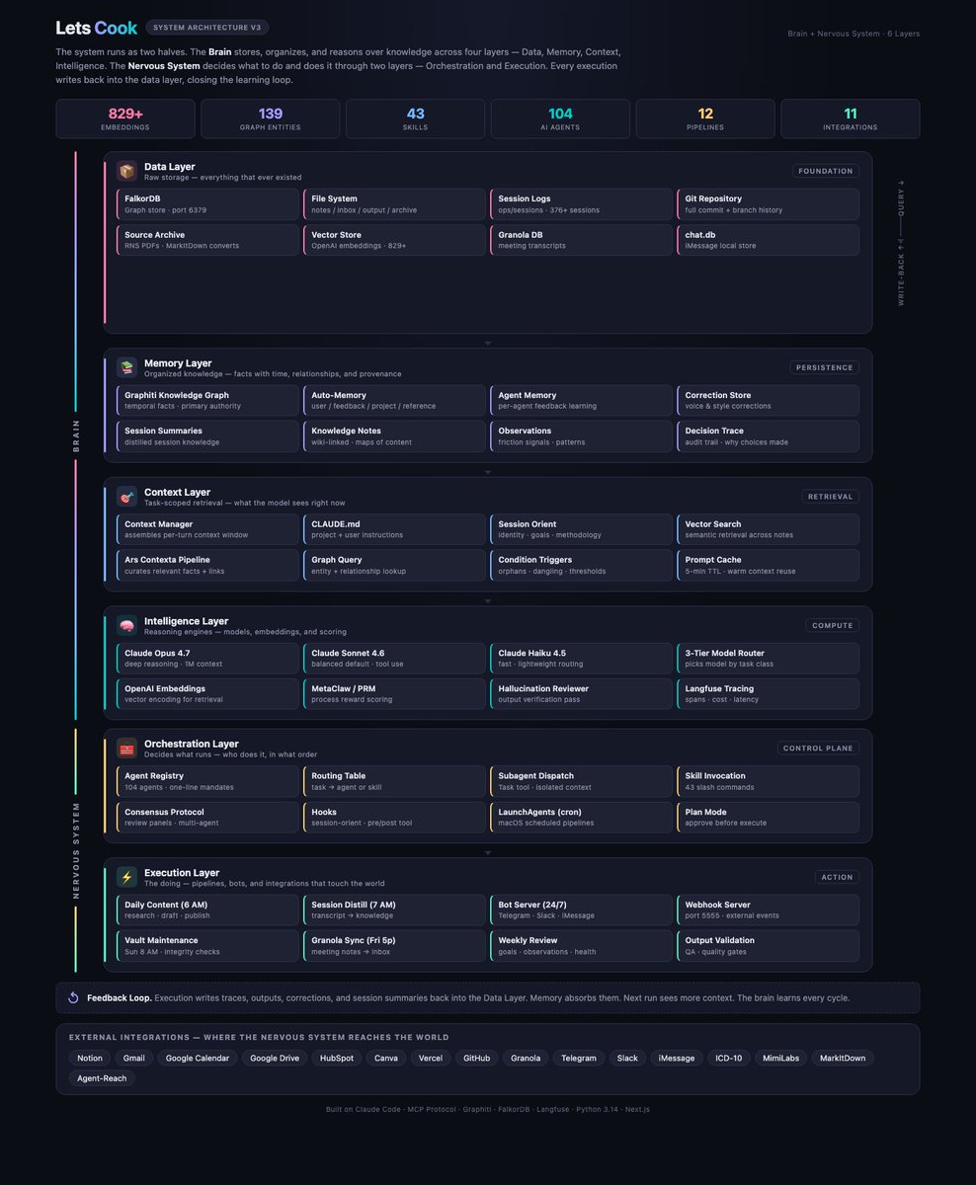Select the 12 Pipelines stat card
Image resolution: width=976 pixels, height=1185 pixels.
point(705,118)
